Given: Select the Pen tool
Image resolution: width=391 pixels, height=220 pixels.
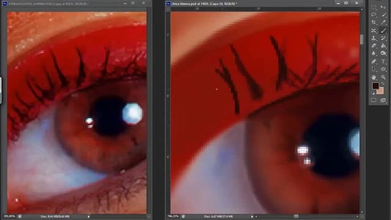Looking at the screenshot, I should (x=373, y=61).
